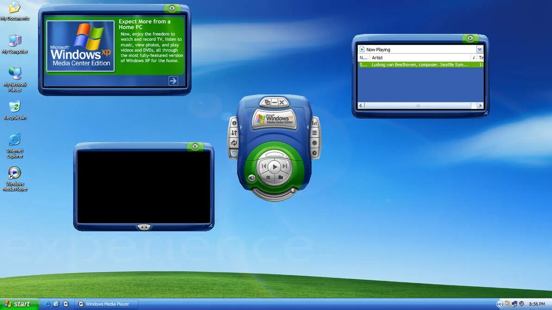Minimize the media player skin
552x310 pixels.
pyautogui.click(x=275, y=102)
